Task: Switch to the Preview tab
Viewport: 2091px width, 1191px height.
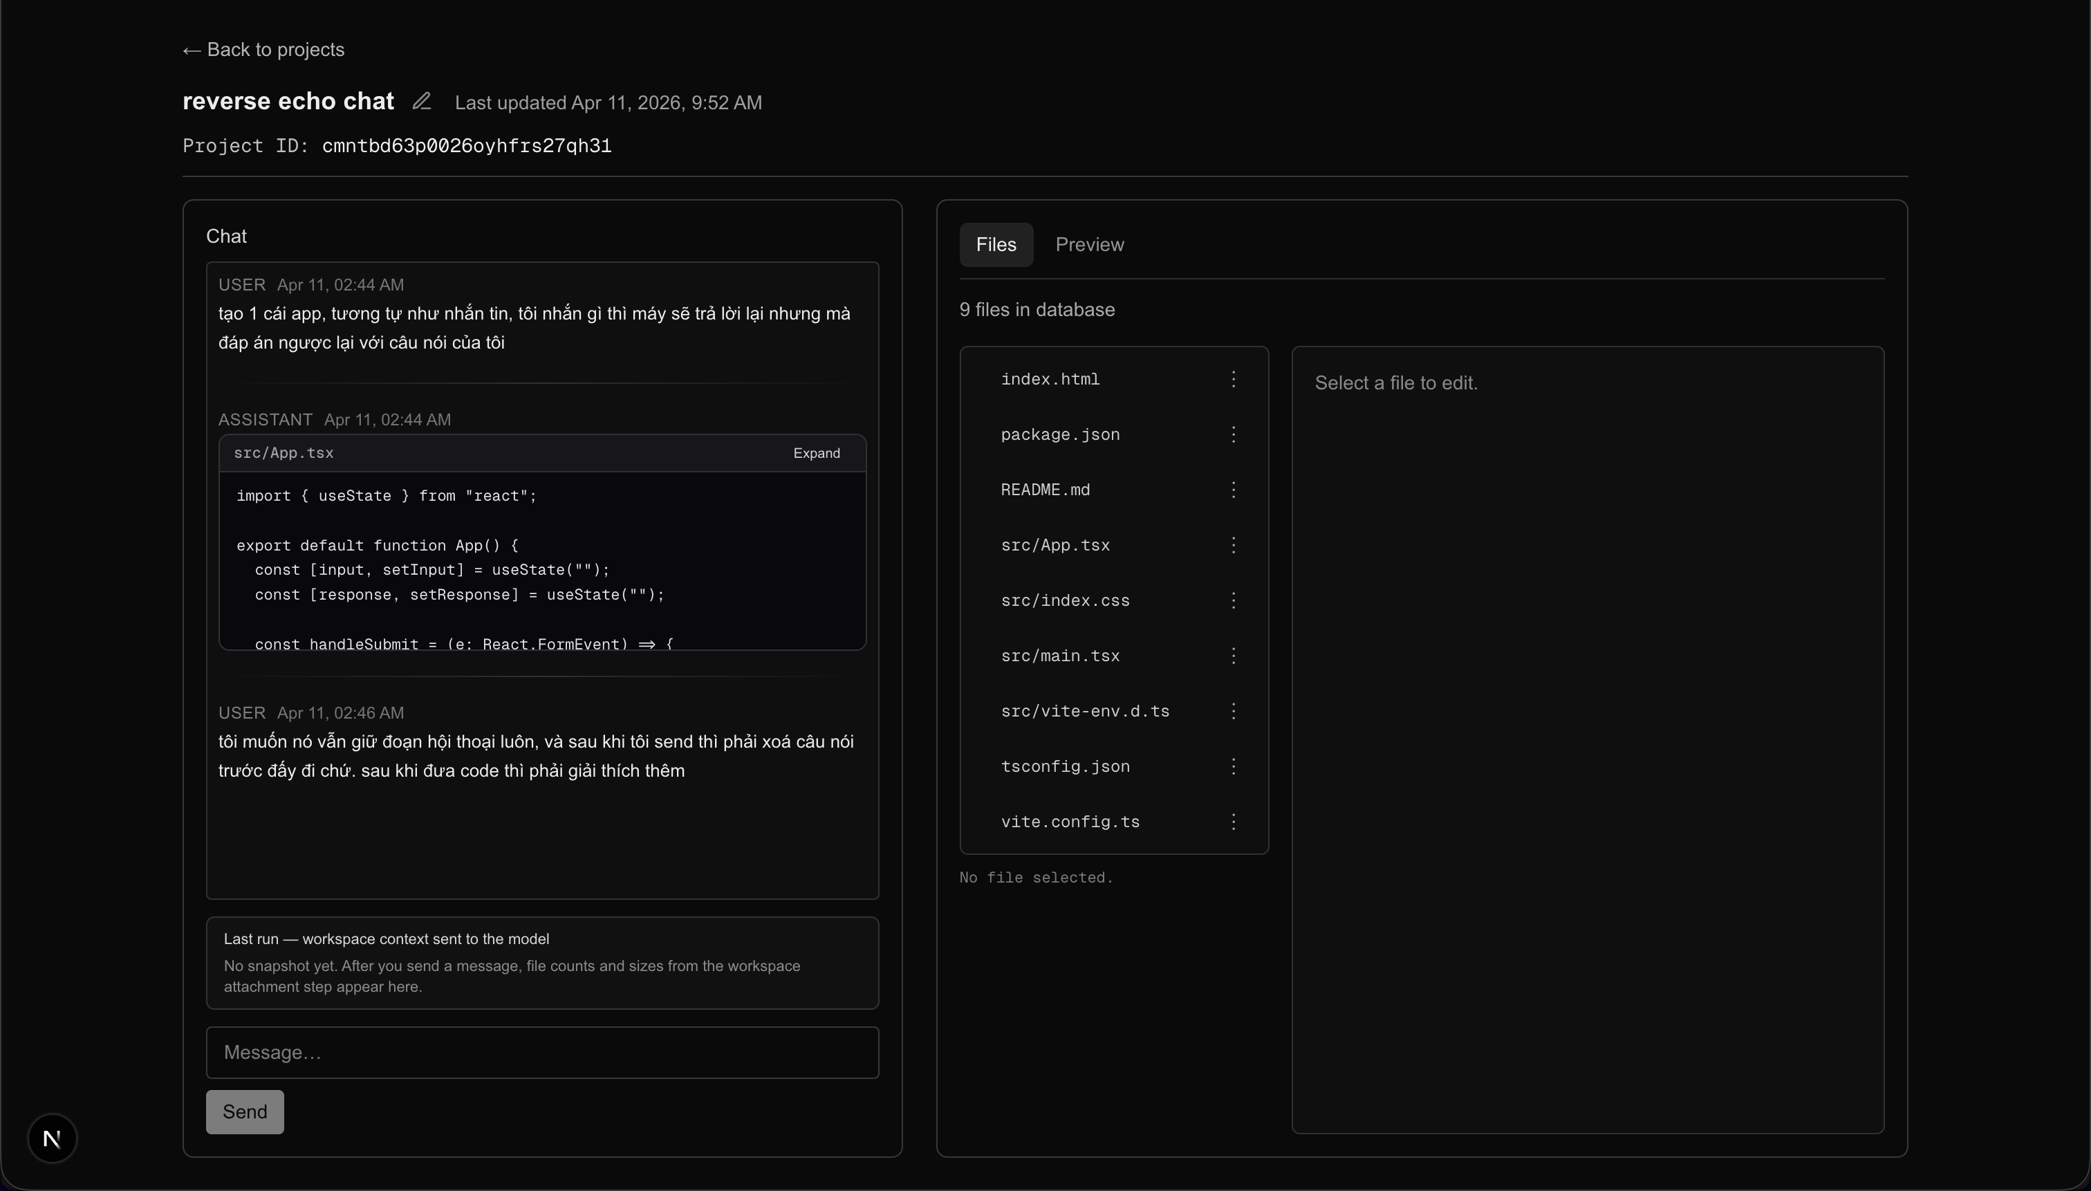Action: [1089, 243]
